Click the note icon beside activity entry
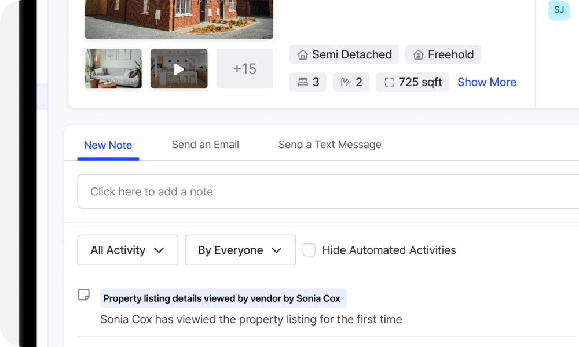This screenshot has height=347, width=579. point(84,295)
